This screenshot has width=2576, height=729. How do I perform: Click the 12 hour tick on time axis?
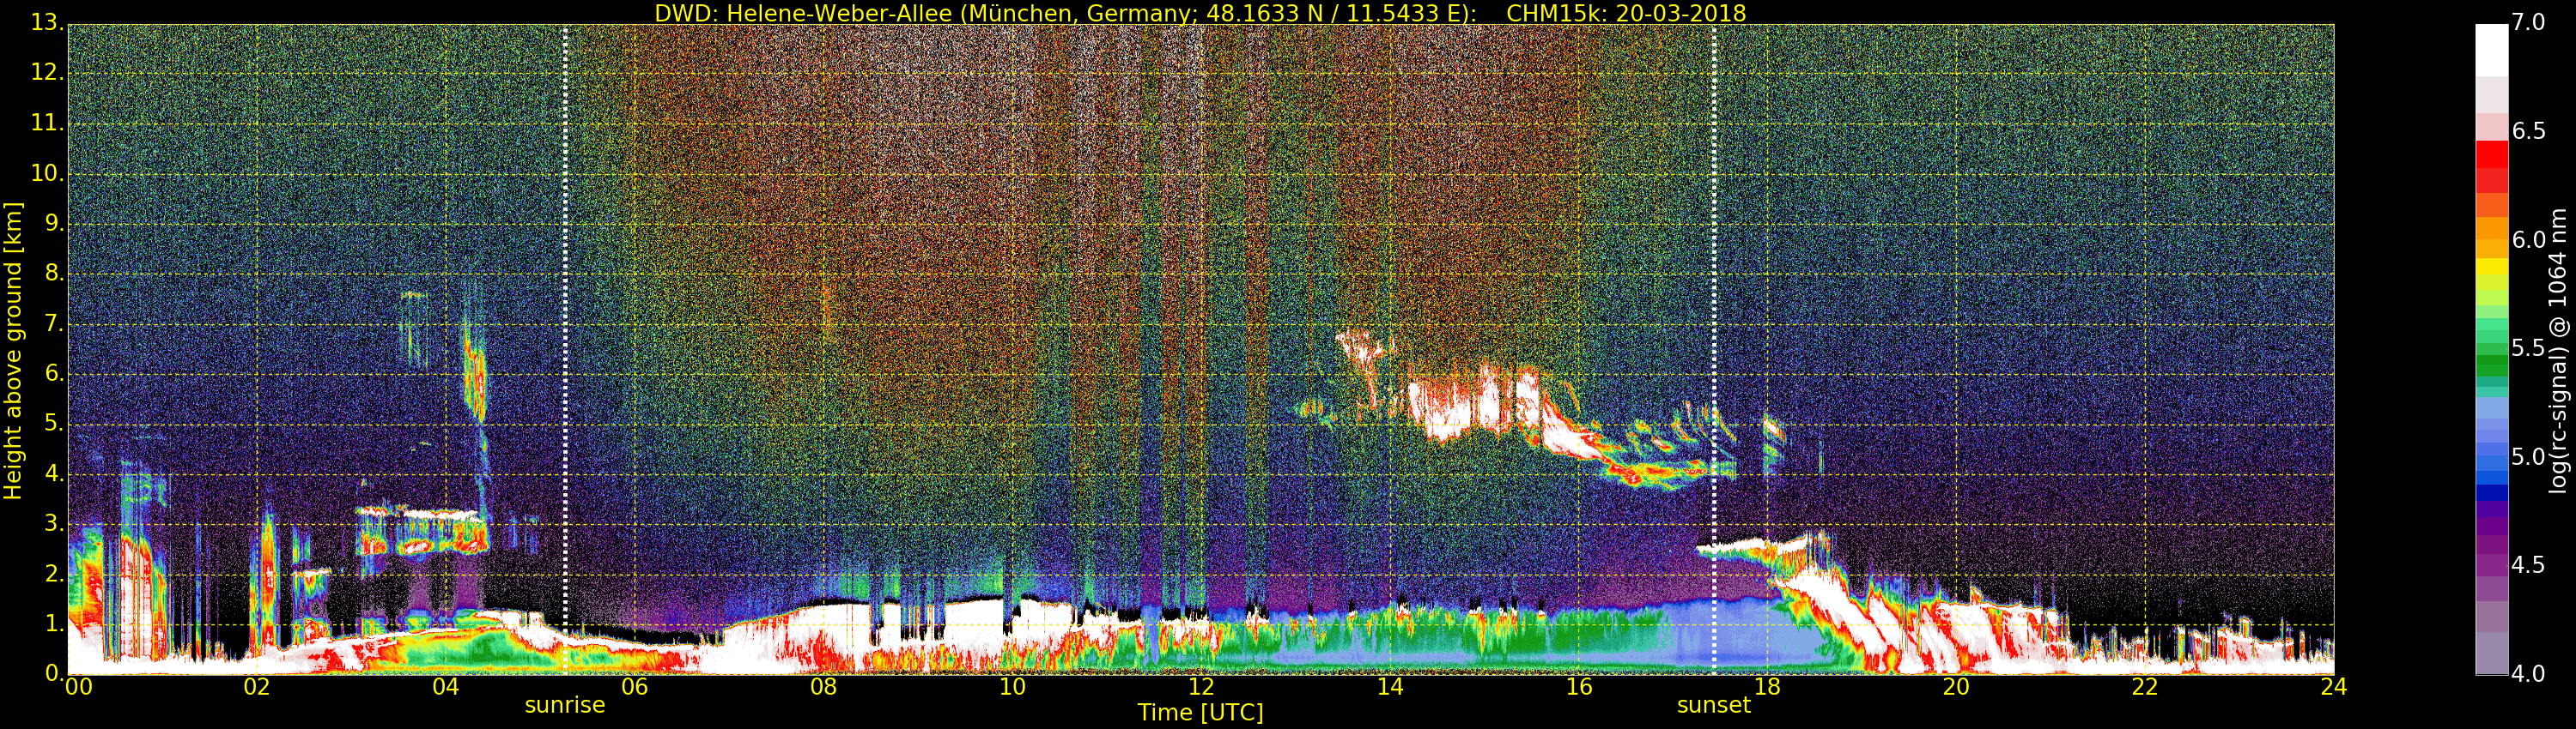(x=1201, y=687)
